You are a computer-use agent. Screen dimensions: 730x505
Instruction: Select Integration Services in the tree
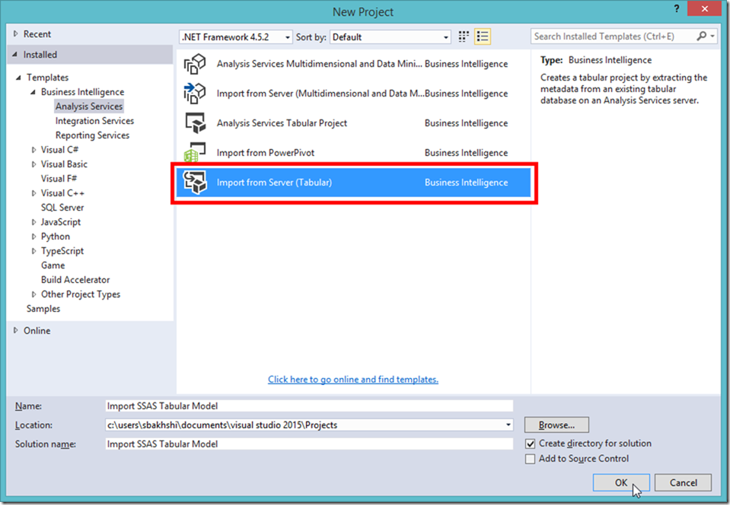[x=94, y=121]
